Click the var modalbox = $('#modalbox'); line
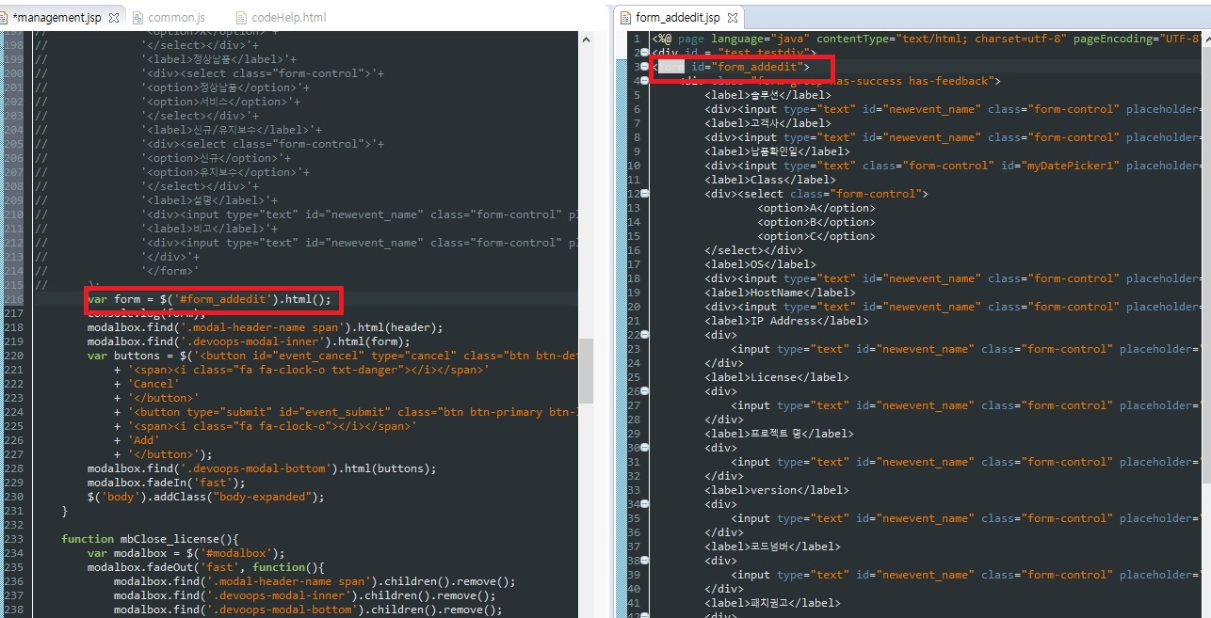 pos(186,553)
